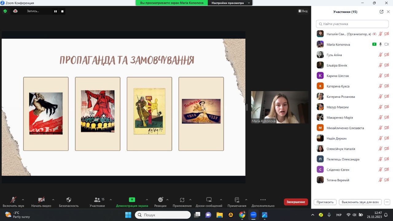Open the Reactions (Реакции) menu
The height and width of the screenshot is (221, 393).
click(x=161, y=202)
